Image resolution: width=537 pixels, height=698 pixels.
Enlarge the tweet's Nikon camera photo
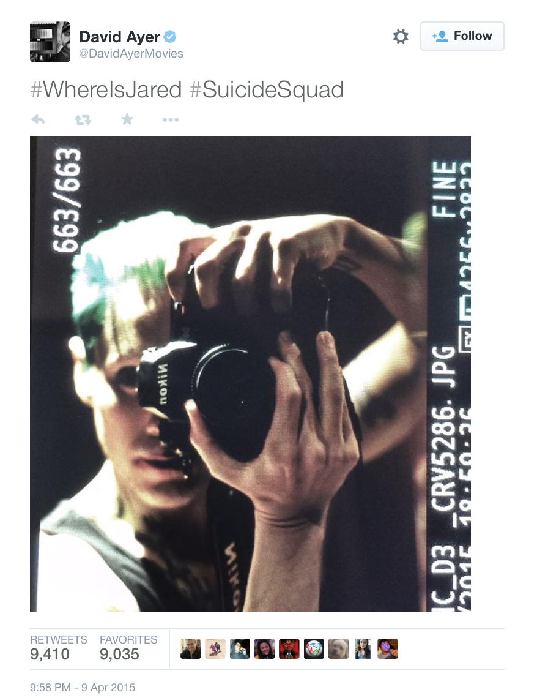coord(250,374)
